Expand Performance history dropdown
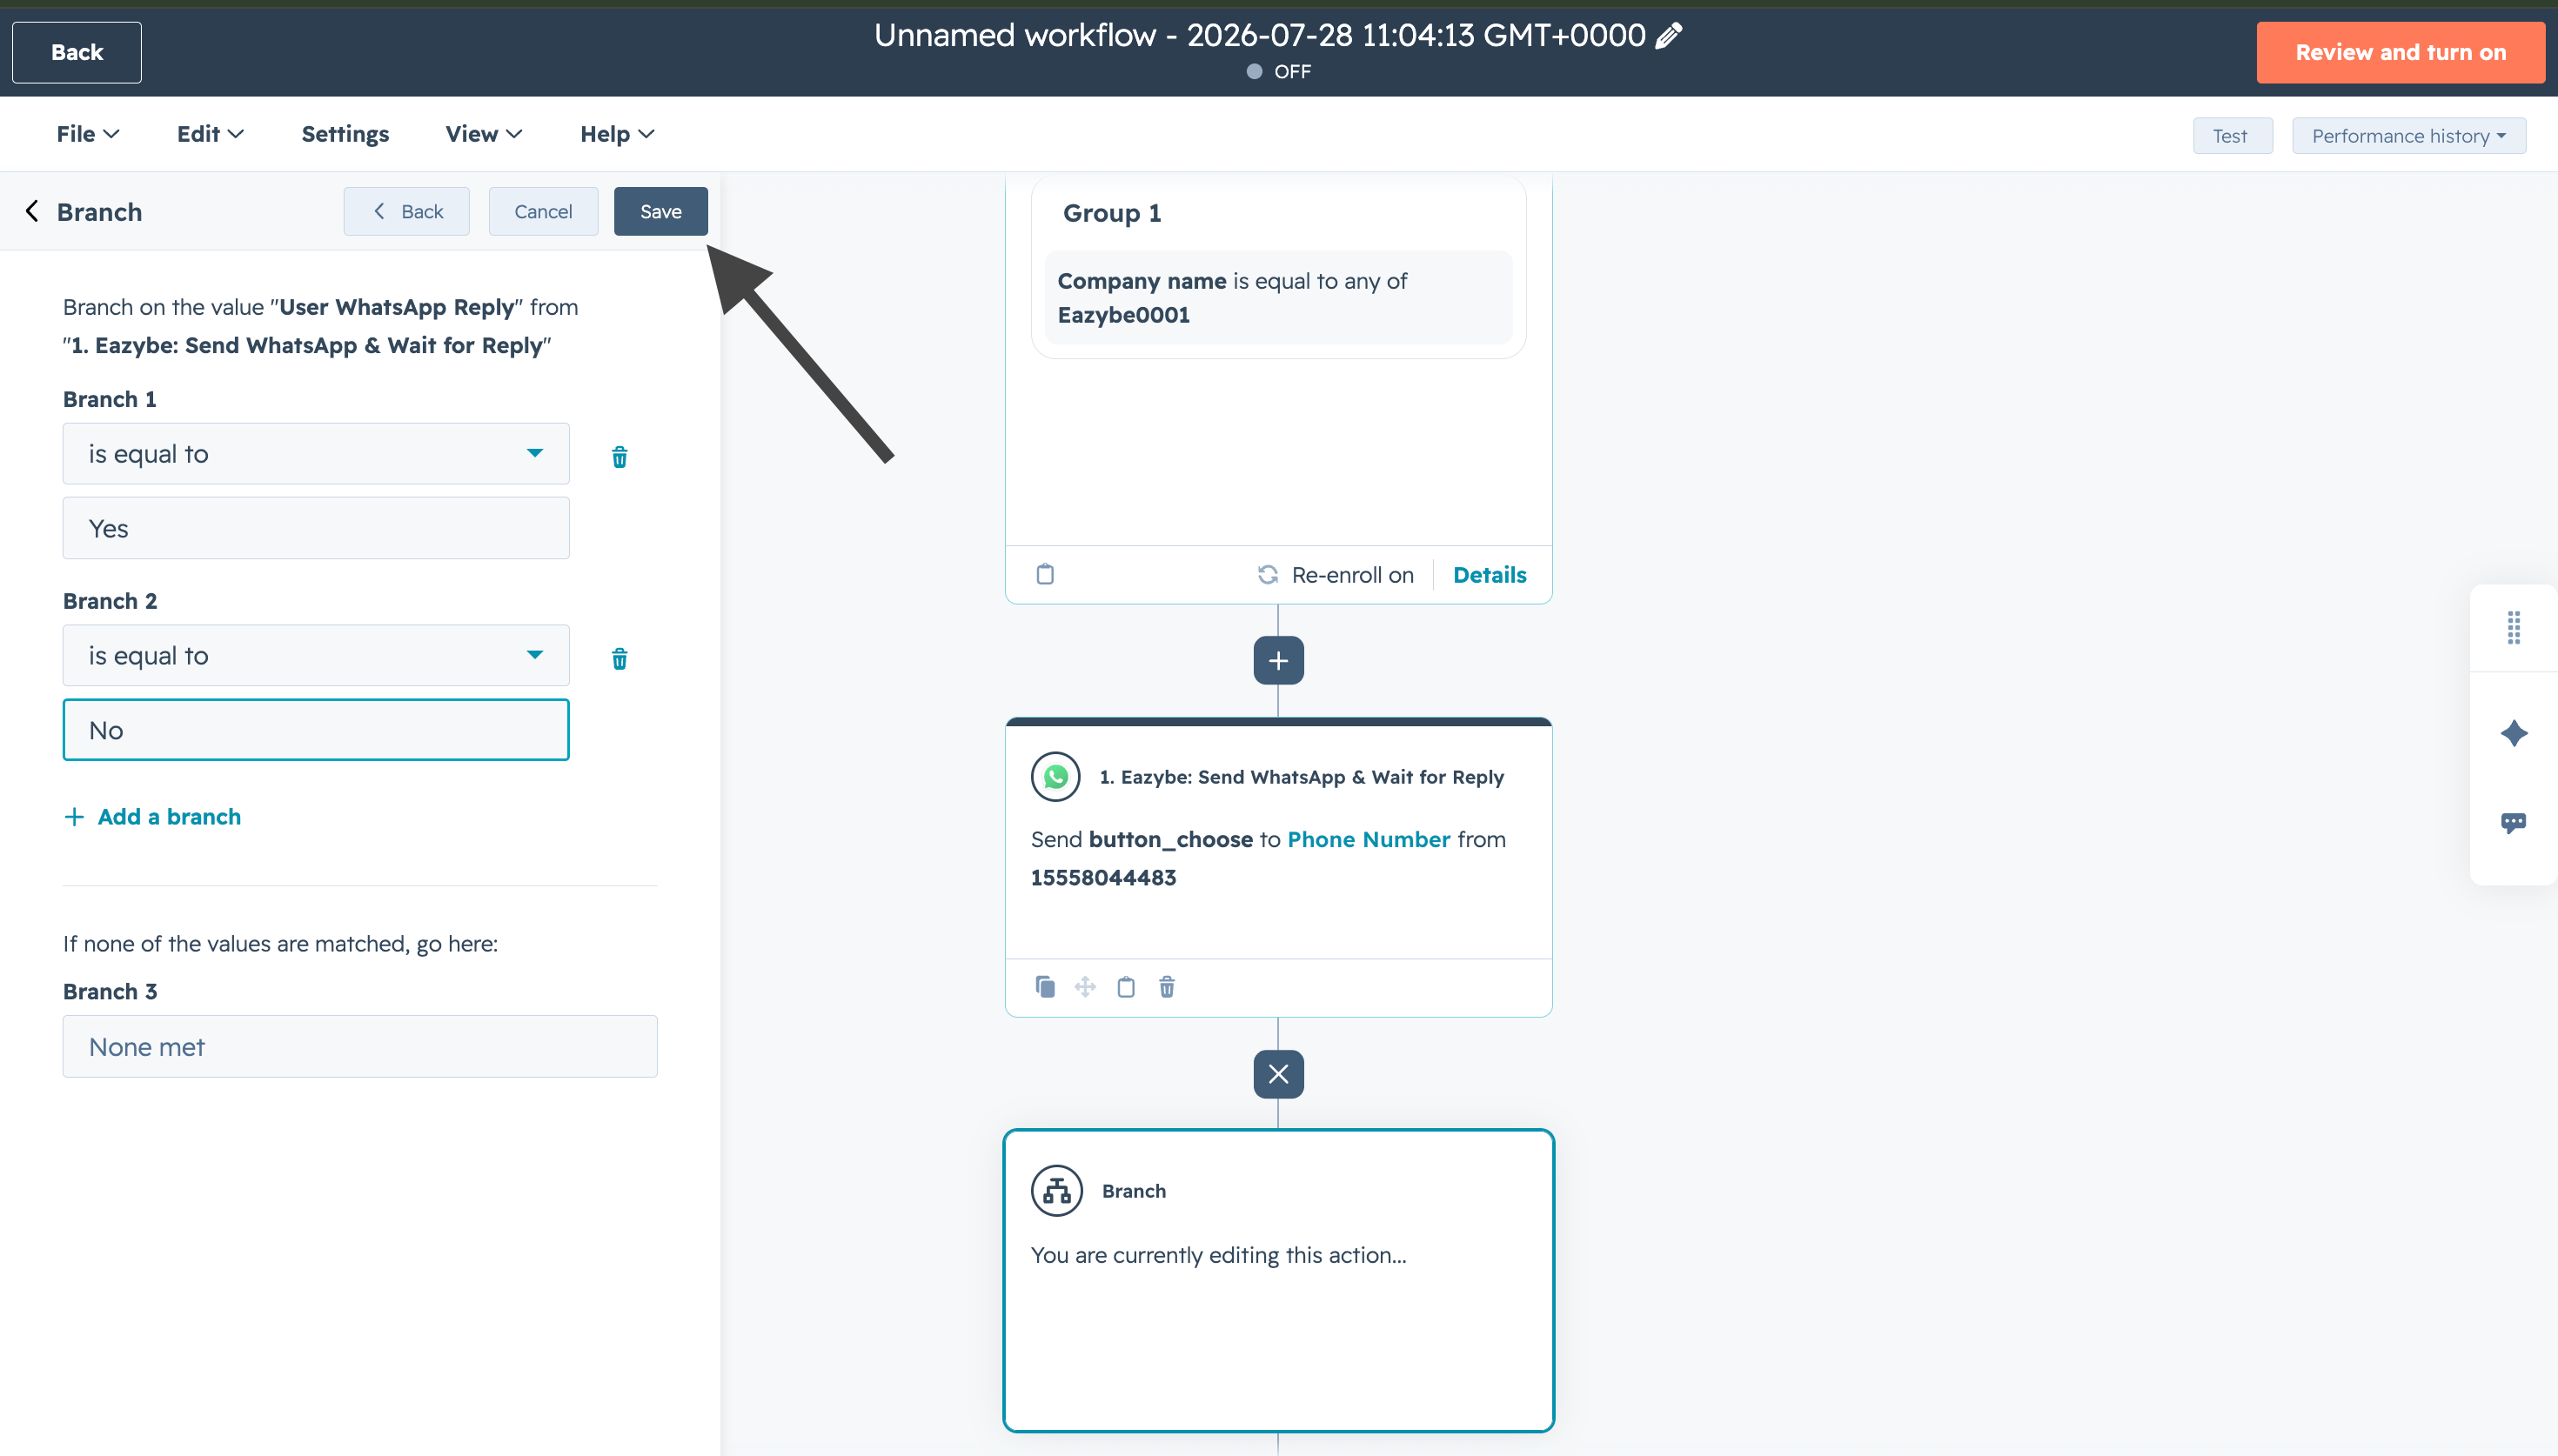Viewport: 2558px width, 1456px height. [2408, 135]
